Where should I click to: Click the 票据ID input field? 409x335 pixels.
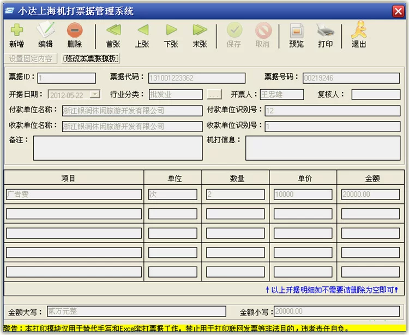pyautogui.click(x=67, y=78)
